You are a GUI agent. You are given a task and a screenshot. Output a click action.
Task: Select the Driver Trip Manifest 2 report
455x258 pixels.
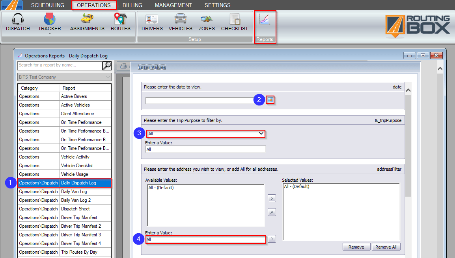64,226
